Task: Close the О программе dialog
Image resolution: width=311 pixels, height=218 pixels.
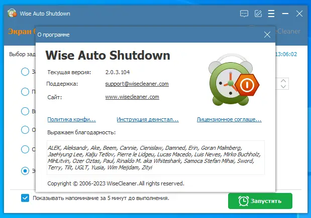Action: (x=267, y=35)
